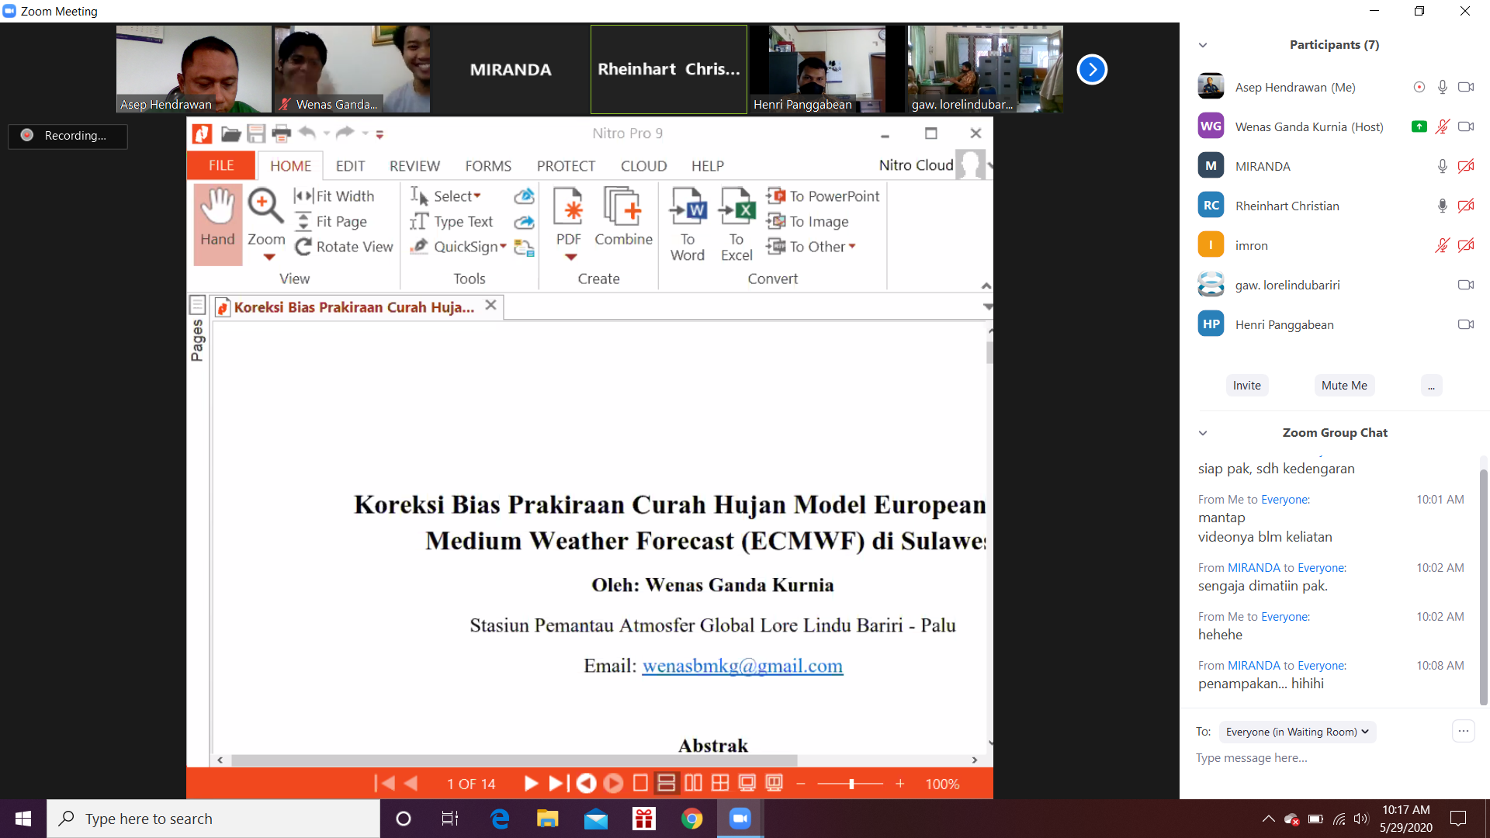Open the Everyone (in Waiting Room) dropdown
The height and width of the screenshot is (838, 1490).
tap(1297, 732)
